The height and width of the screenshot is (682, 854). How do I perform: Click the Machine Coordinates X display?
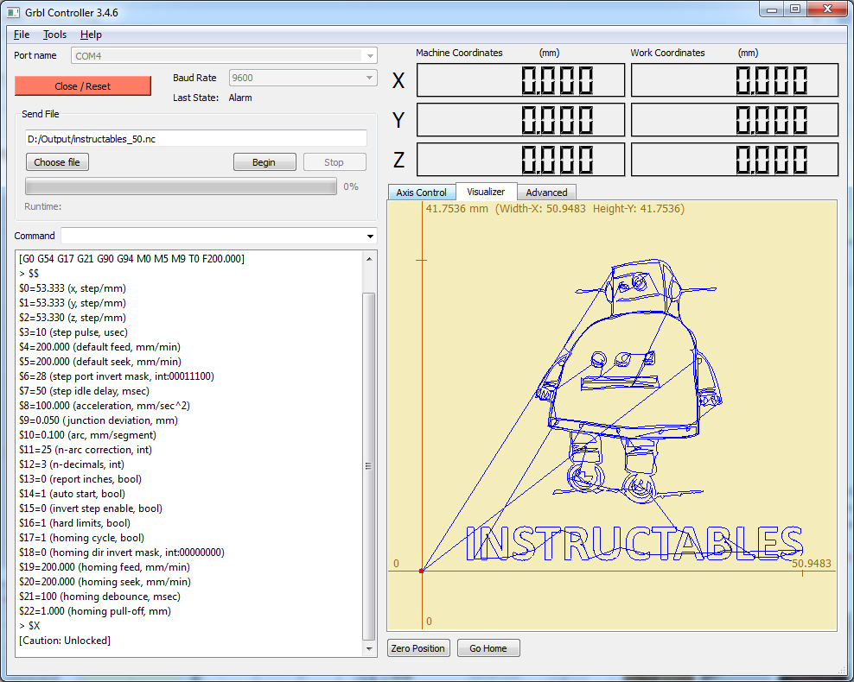pyautogui.click(x=520, y=80)
